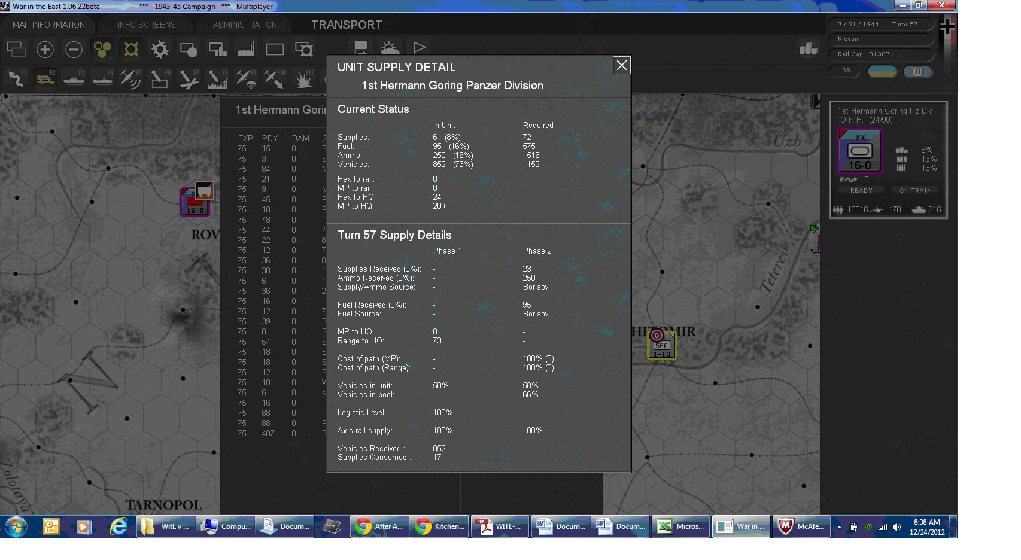Image resolution: width=1021 pixels, height=560 pixels.
Task: Click the rectangle and circle toolbar icon
Action: pos(189,50)
